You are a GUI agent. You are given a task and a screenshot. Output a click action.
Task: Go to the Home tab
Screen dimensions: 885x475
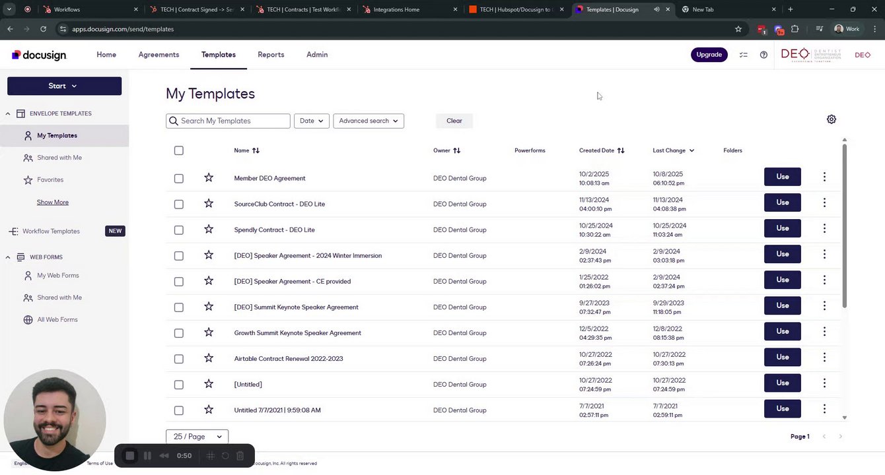coord(106,55)
